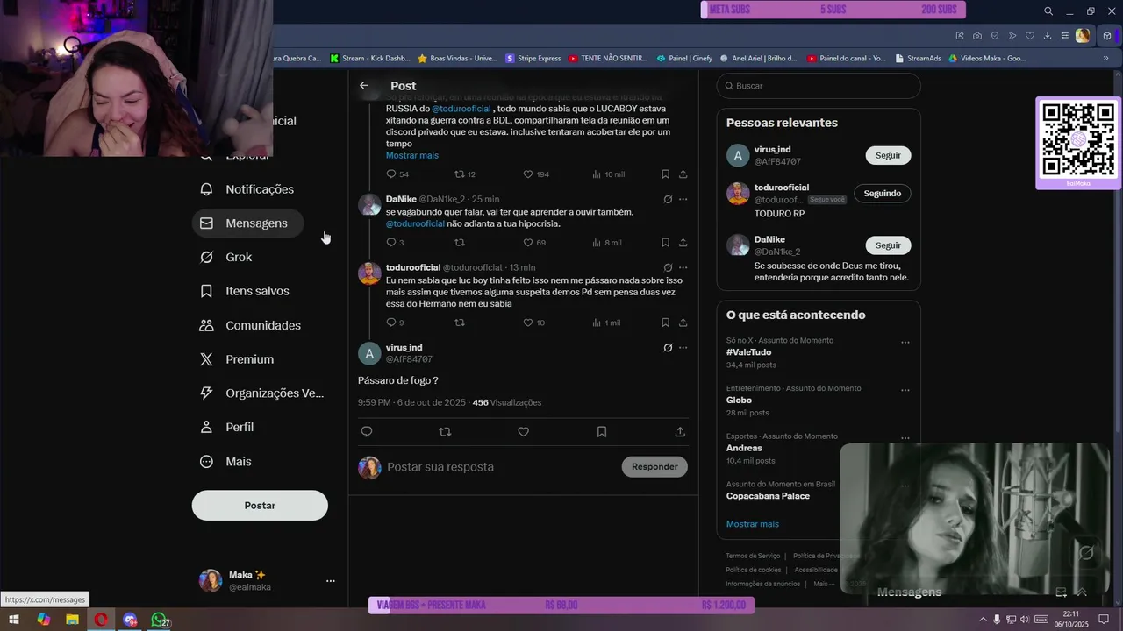Expand 'Mostrar mais' on the long post
The image size is (1123, 631).
pos(412,155)
